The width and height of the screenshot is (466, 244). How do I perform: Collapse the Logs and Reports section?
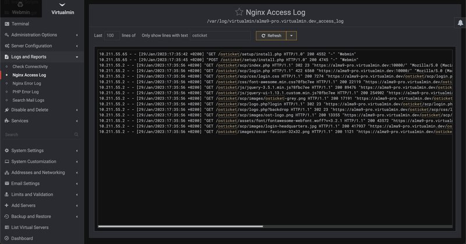[x=77, y=57]
